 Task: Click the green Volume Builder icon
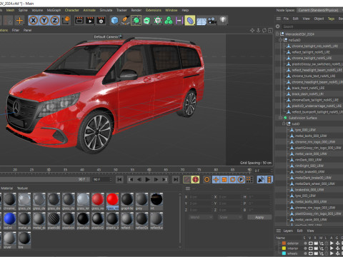(169, 21)
